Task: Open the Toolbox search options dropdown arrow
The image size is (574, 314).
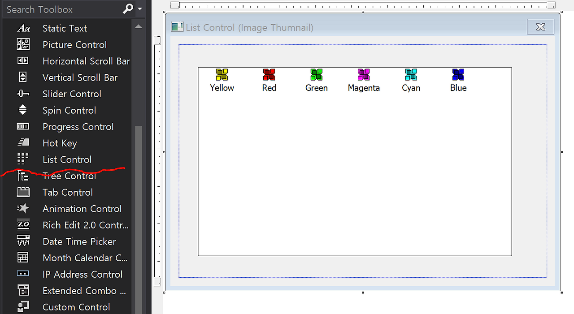Action: click(x=139, y=9)
